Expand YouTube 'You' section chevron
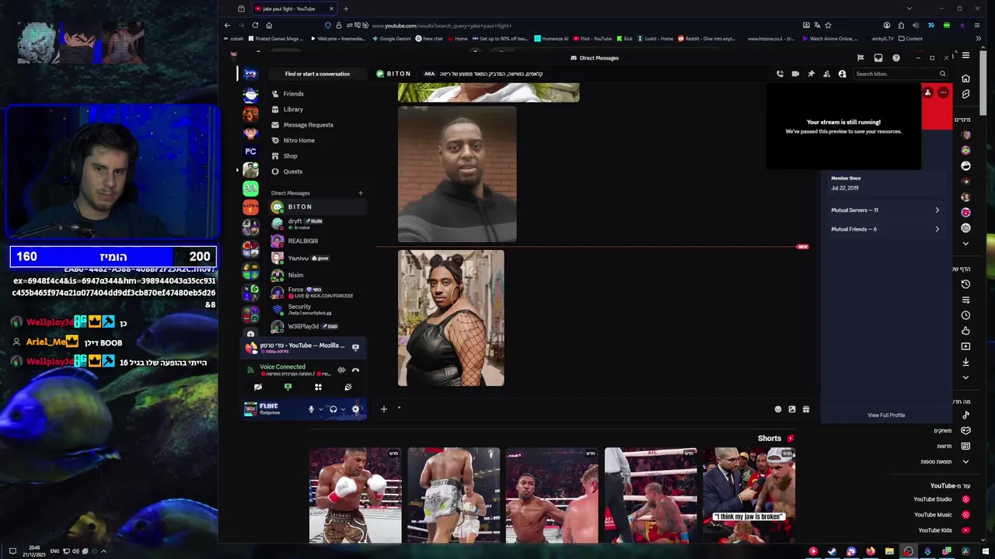Screen dimensions: 995x559 tap(965, 377)
